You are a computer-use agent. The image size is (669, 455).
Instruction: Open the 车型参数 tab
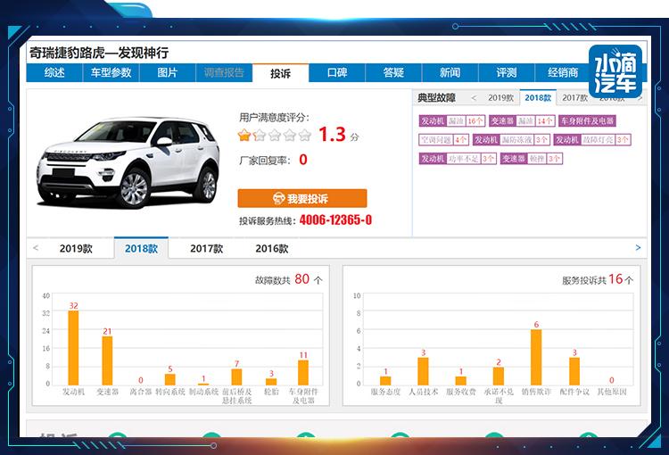[111, 72]
